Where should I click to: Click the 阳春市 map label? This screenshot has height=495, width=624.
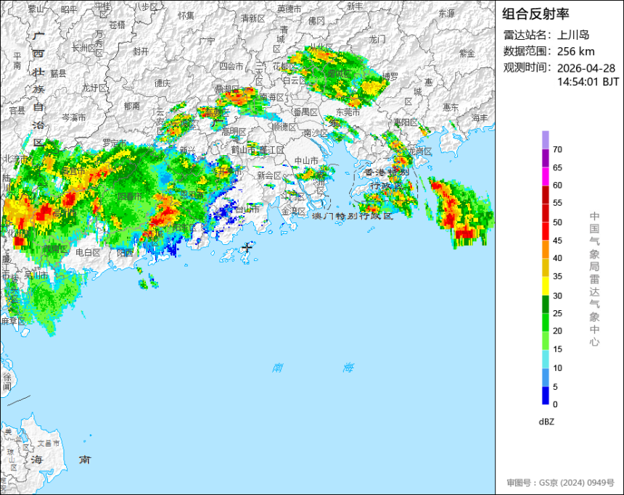[x=130, y=196]
